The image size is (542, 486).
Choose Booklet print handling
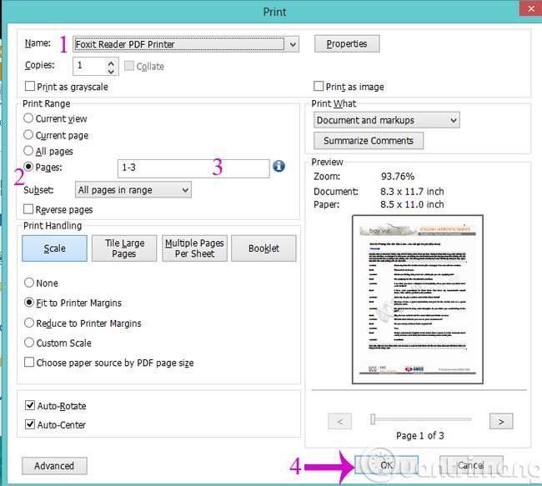click(x=263, y=248)
